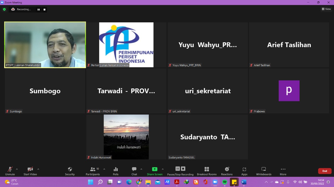Expand Share Screen options arrow
The height and width of the screenshot is (187, 334).
[x=163, y=169]
